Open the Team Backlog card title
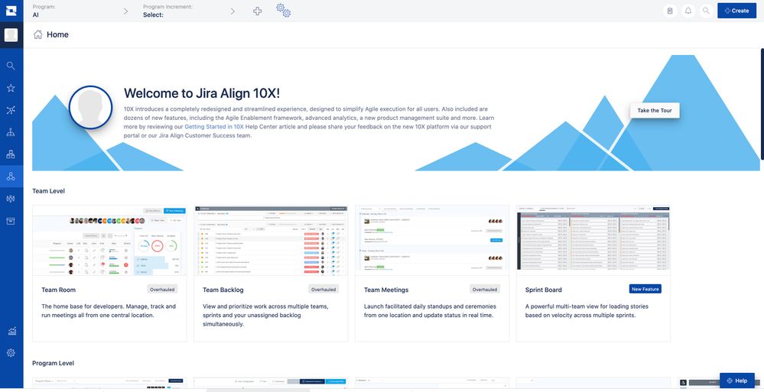764x392 pixels. pos(223,290)
